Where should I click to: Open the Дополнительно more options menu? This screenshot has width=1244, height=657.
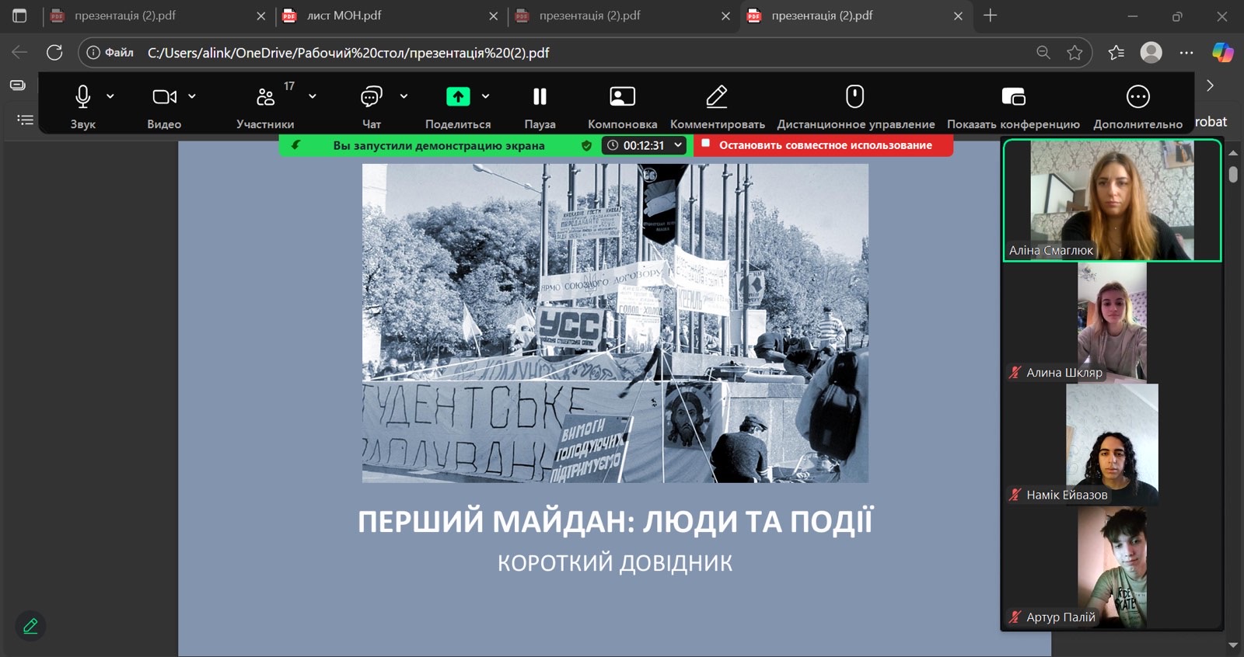coord(1137,105)
